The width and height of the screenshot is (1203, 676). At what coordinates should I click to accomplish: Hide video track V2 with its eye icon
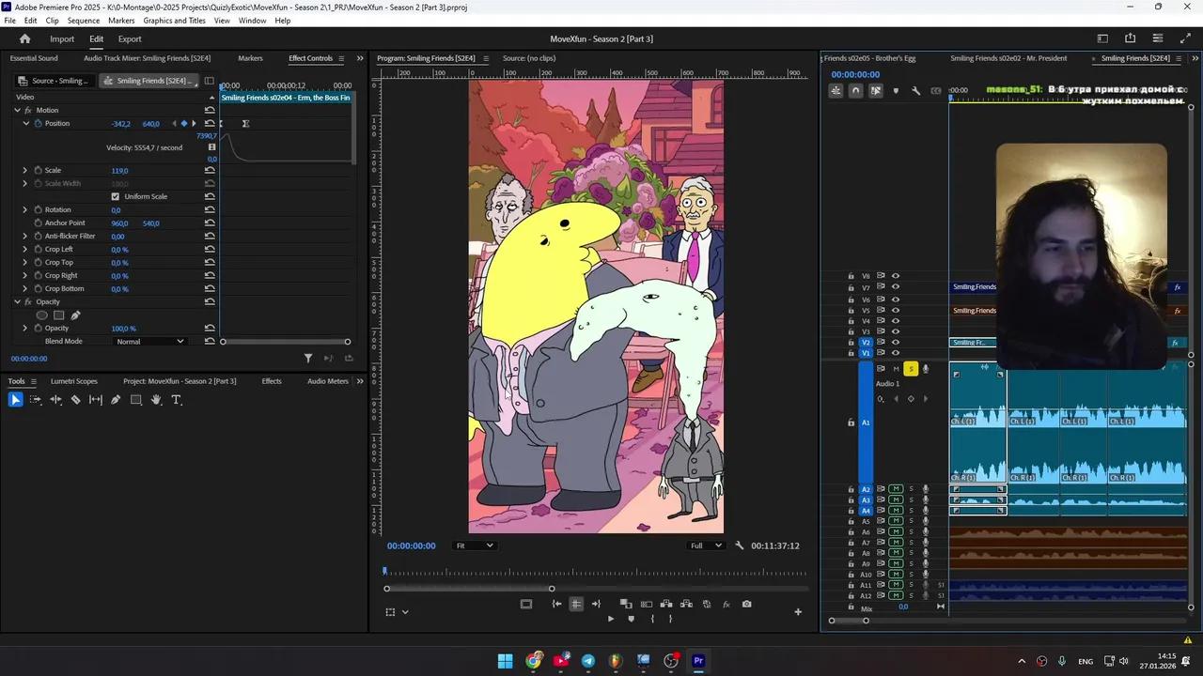pos(895,342)
